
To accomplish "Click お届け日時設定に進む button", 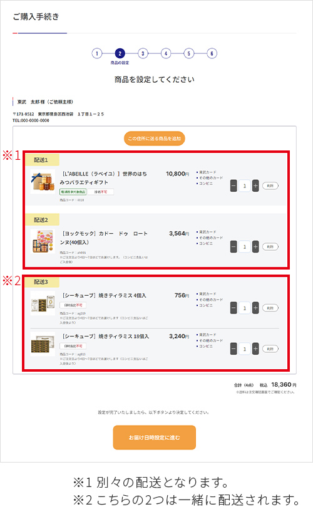I will pos(155,438).
